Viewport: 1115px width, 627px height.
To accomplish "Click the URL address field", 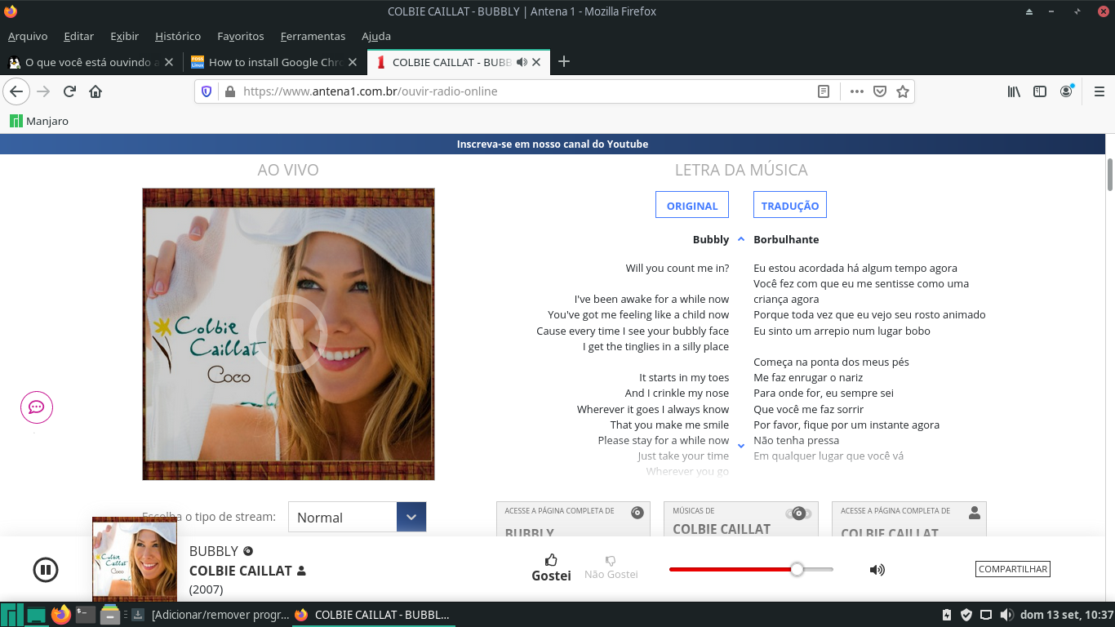I will click(522, 91).
